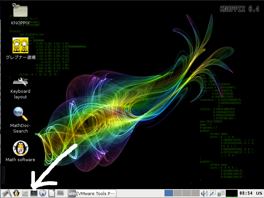The image size is (264, 198).
Task: Click the US keyboard layout indicator
Action: (259, 193)
